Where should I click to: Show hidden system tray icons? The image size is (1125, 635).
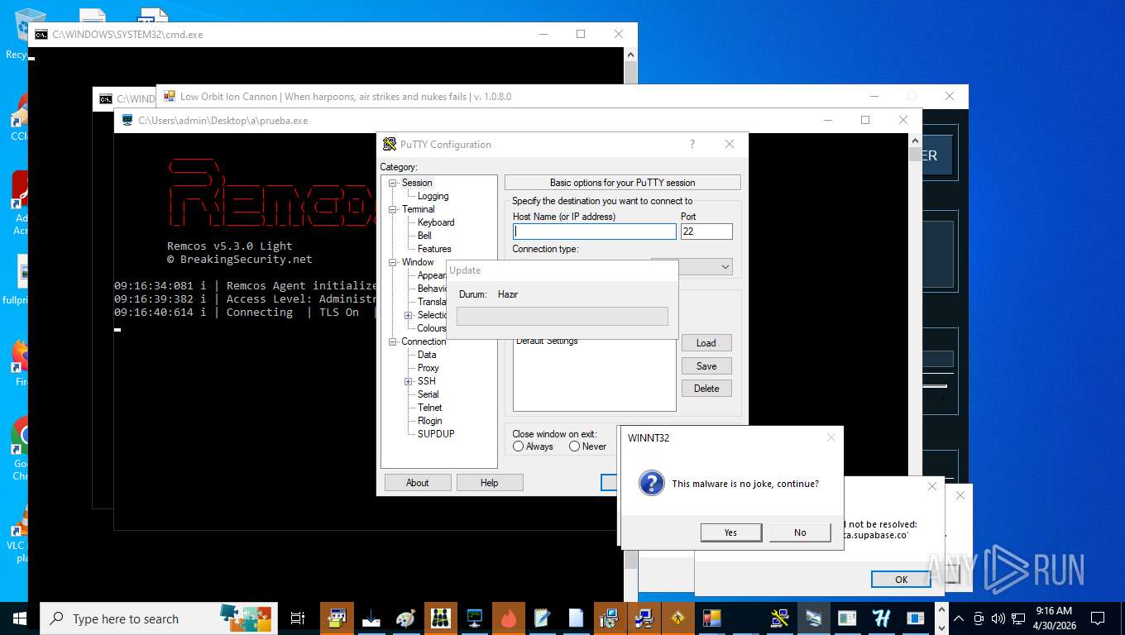tap(959, 618)
